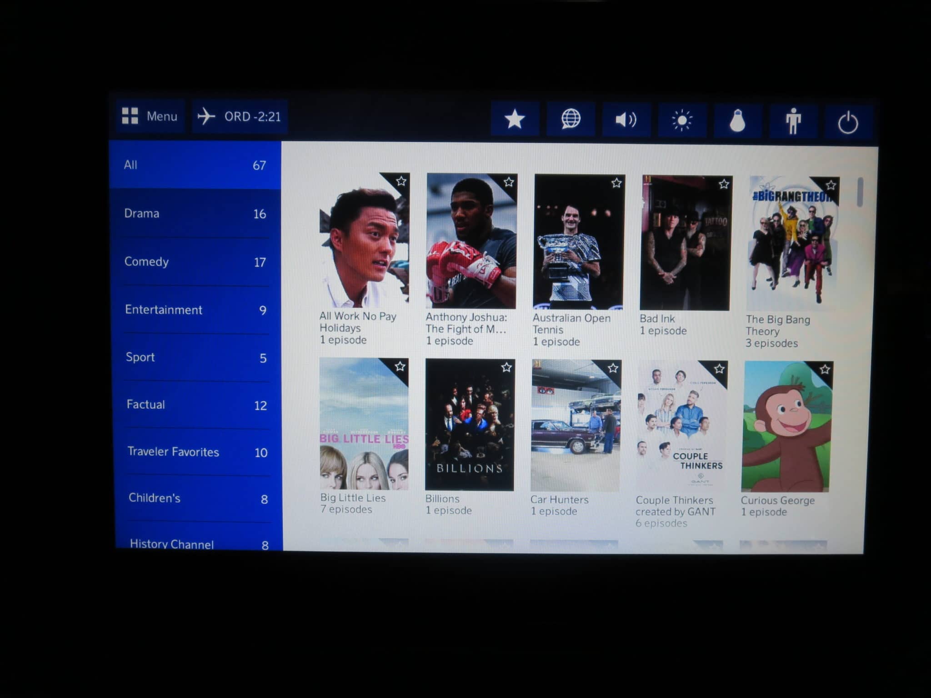This screenshot has height=698, width=931.
Task: Select the Entertainment category
Action: pyautogui.click(x=196, y=309)
